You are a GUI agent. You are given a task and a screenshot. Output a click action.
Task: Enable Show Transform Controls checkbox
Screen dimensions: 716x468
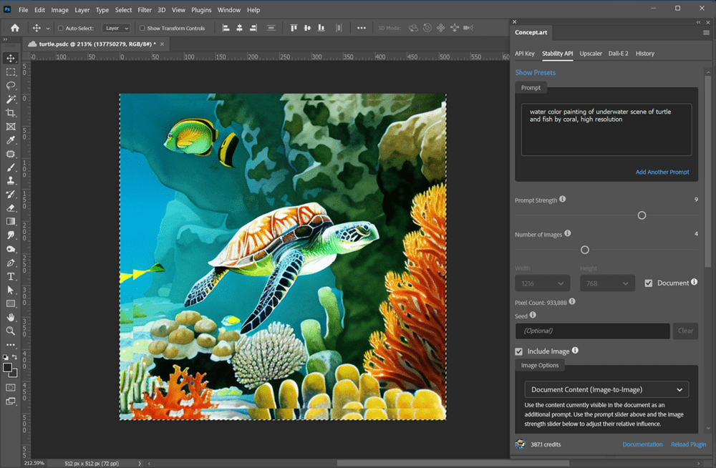142,29
